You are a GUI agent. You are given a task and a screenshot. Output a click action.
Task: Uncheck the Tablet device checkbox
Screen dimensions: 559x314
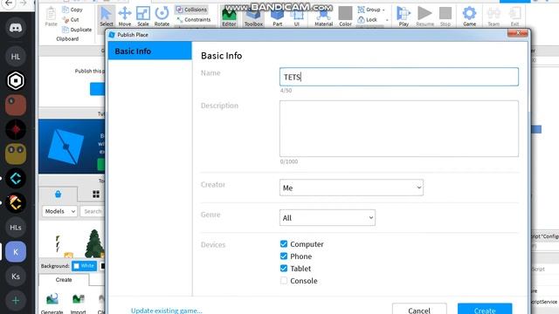pyautogui.click(x=283, y=268)
